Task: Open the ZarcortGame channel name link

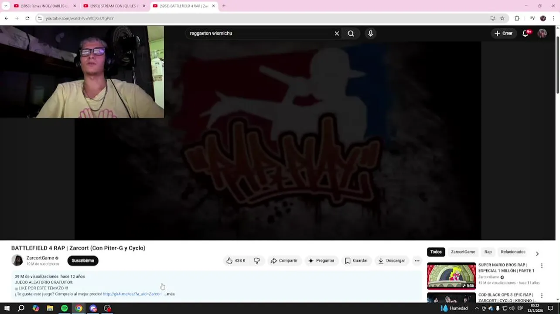Action: [x=40, y=258]
